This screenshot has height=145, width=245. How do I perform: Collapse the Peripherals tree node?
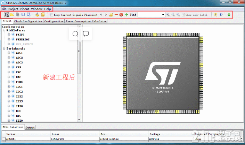tap(4, 48)
